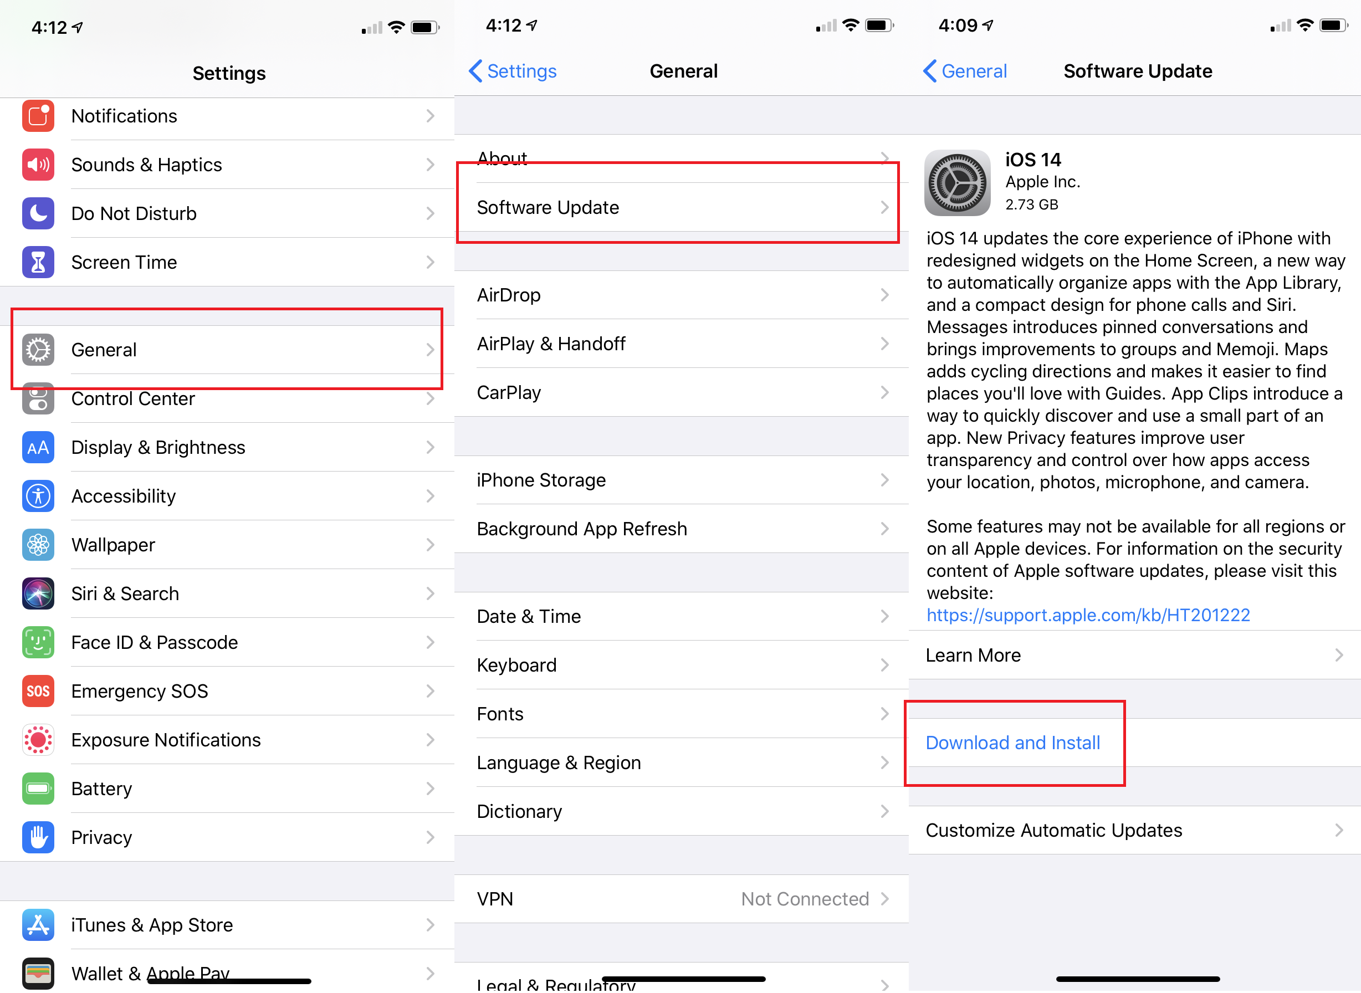1361x993 pixels.
Task: Open Screen Time settings
Action: coord(227,261)
